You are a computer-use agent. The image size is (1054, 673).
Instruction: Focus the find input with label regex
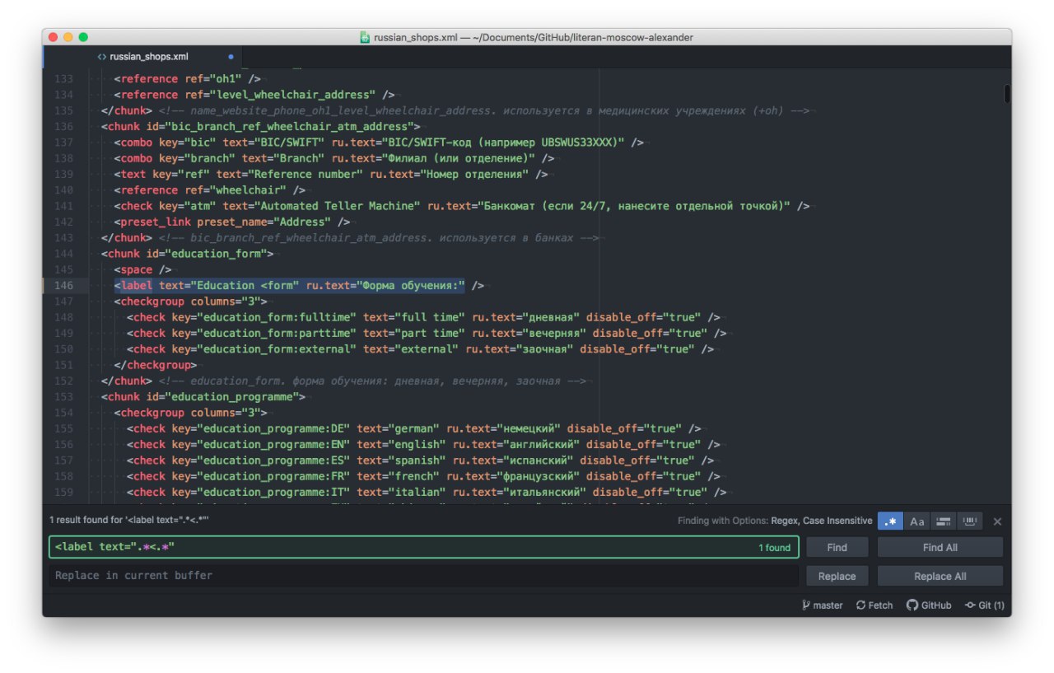[x=423, y=547]
